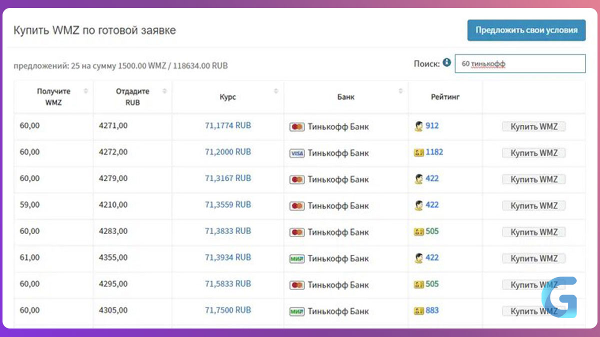Click passport icon beside rating 883
The width and height of the screenshot is (600, 337).
418,311
